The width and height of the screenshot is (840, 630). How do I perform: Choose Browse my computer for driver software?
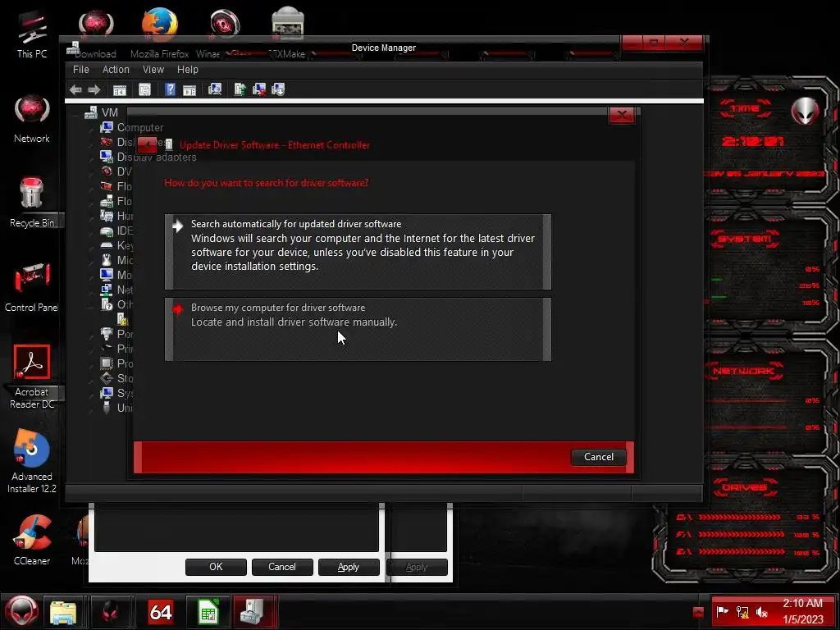pyautogui.click(x=358, y=329)
